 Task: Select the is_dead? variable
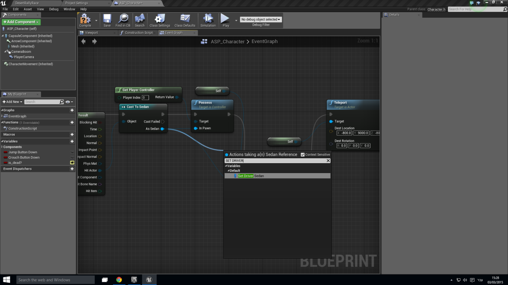click(15, 163)
